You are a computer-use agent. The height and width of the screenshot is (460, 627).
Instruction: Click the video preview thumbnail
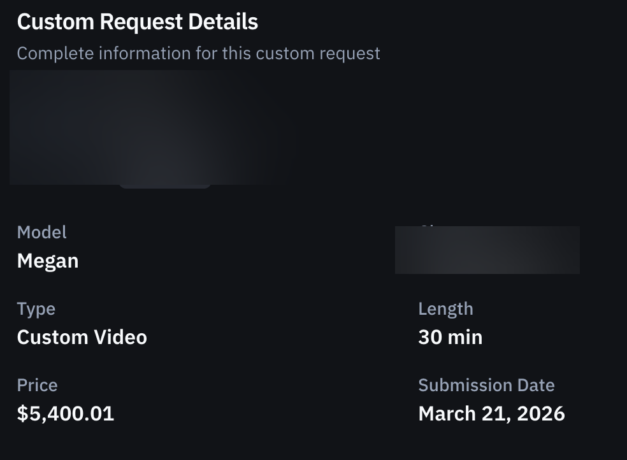(150, 127)
